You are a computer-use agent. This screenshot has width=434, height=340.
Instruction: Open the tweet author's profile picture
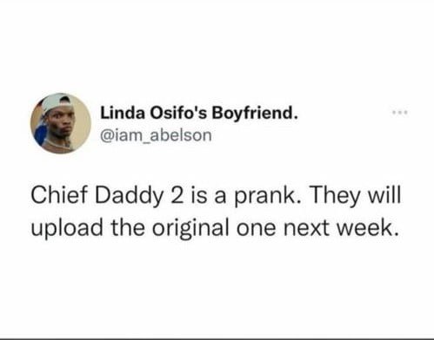coord(61,123)
